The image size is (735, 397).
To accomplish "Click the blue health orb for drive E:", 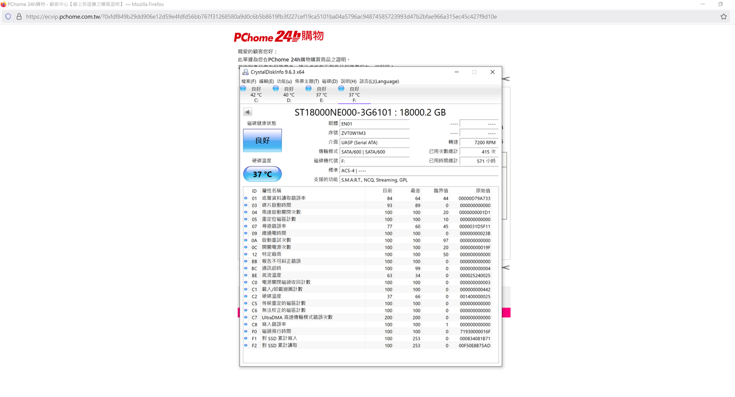I will pyautogui.click(x=309, y=89).
